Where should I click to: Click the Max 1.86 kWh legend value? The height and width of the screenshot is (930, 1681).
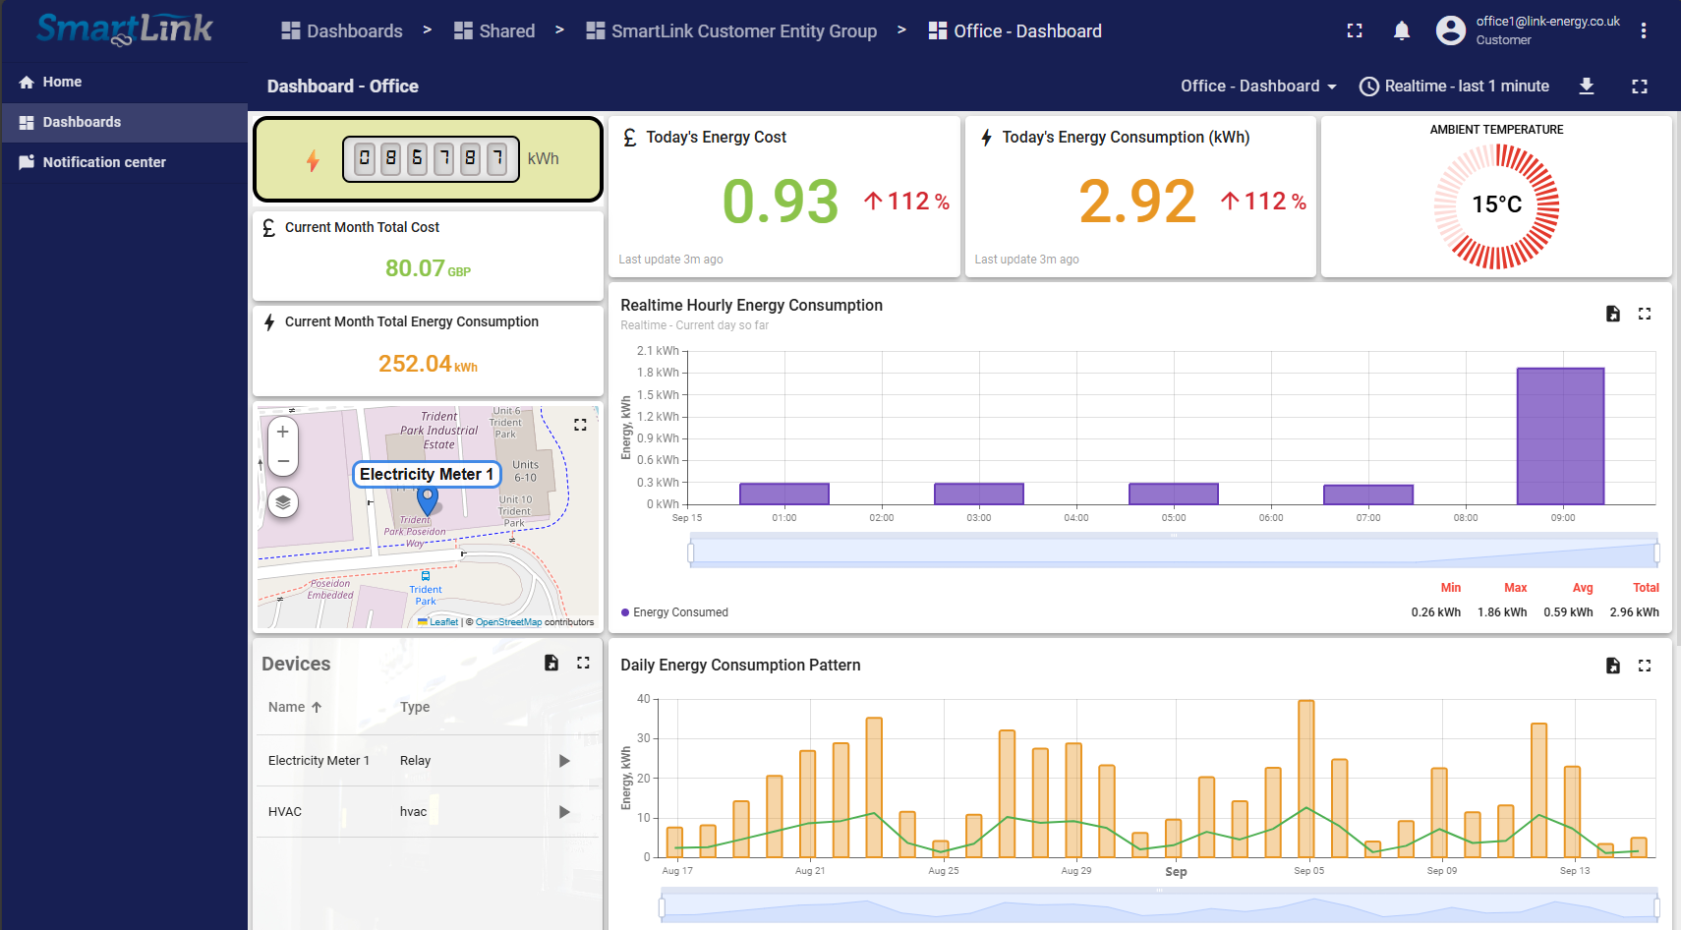(1502, 612)
